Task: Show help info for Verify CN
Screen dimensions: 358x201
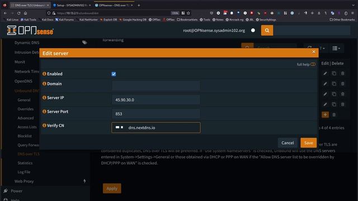Action: (44, 125)
